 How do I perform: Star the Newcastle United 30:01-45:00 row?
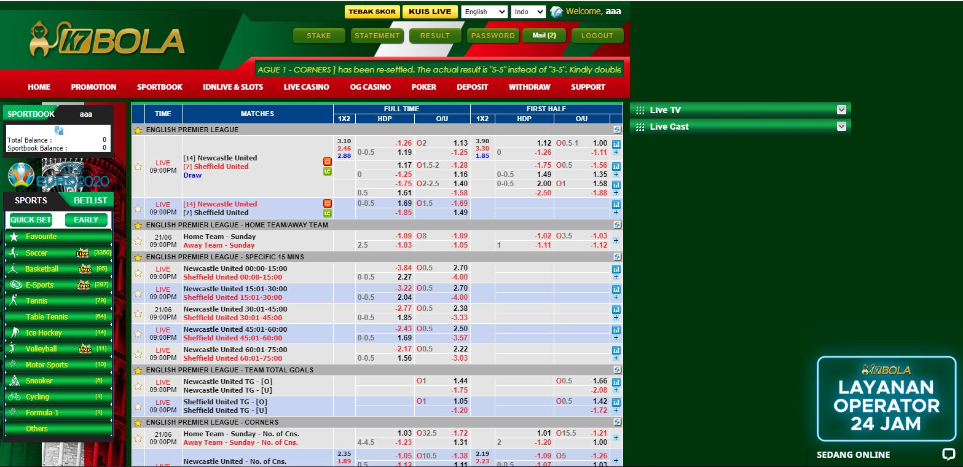click(138, 313)
